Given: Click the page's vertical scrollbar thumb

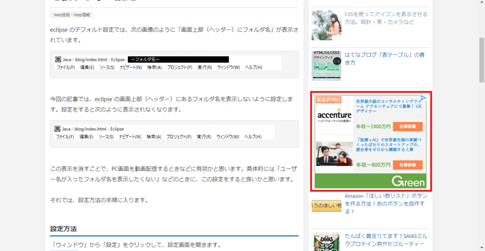Looking at the screenshot, I should tap(482, 60).
